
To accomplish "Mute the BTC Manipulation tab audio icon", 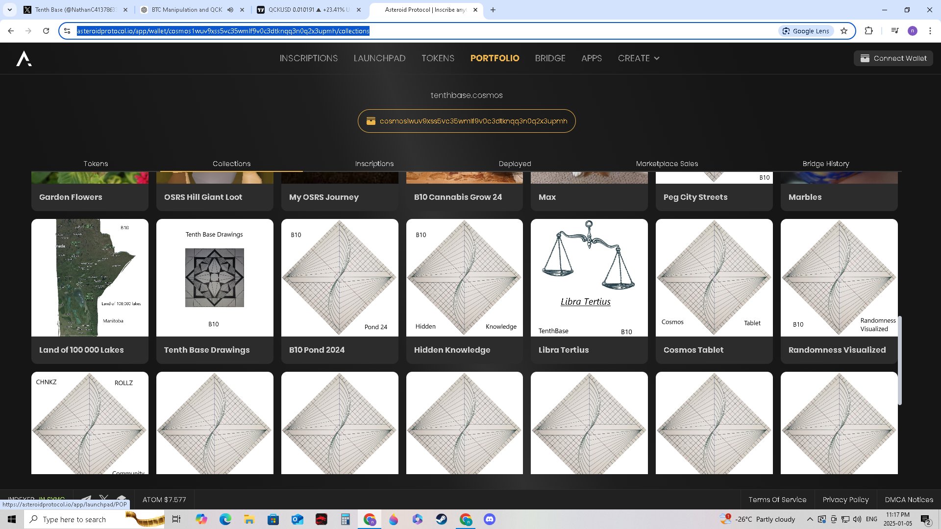I will tap(230, 10).
